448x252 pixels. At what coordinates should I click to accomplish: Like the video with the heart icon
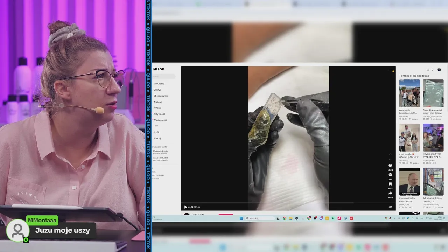click(x=390, y=166)
